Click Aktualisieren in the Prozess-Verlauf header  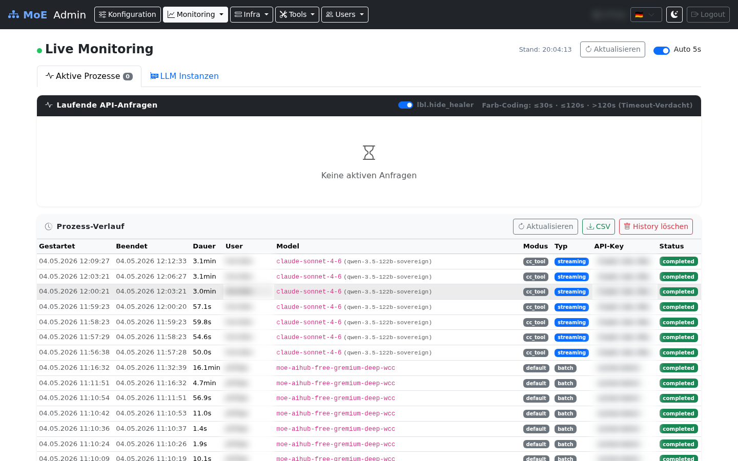click(x=545, y=226)
